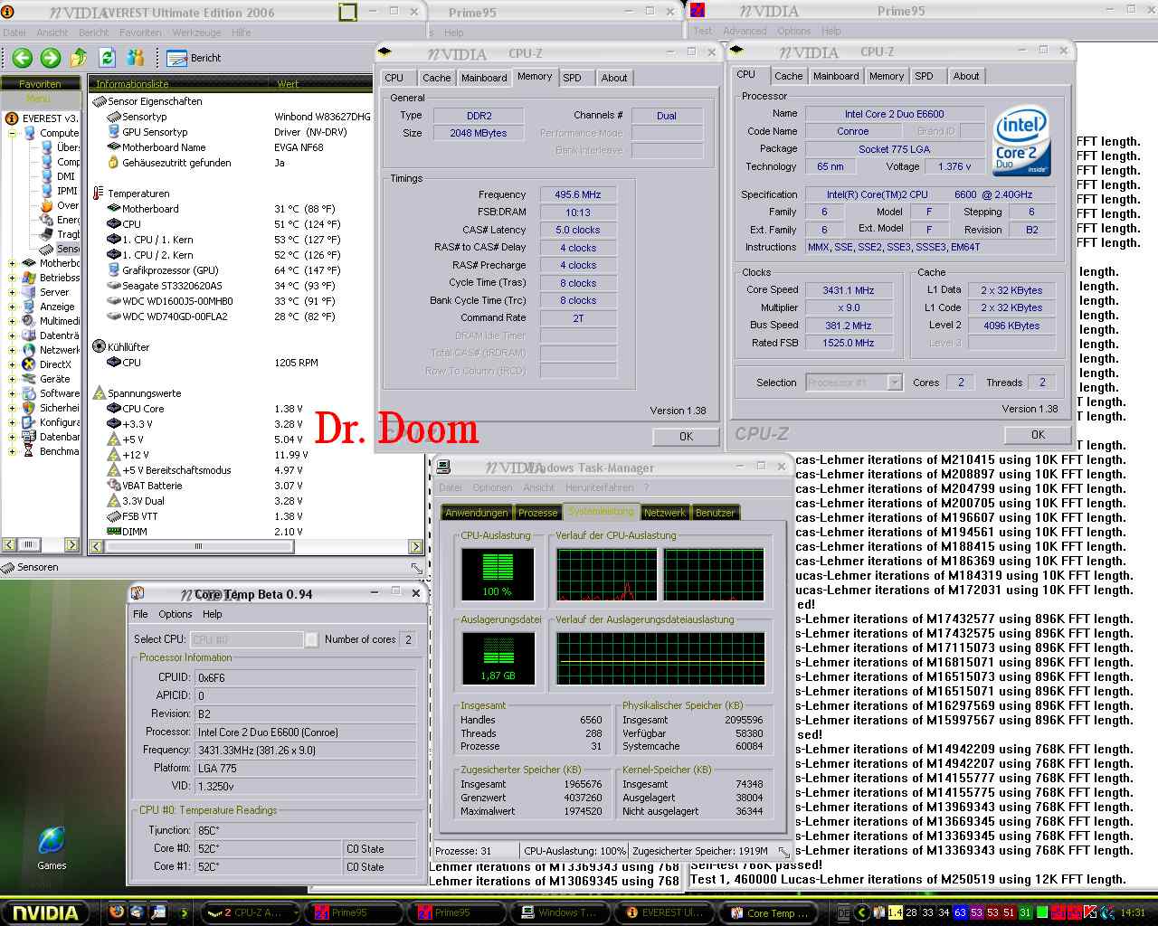Open the Netzwerk tab in Task-Manager
The width and height of the screenshot is (1158, 926).
664,513
